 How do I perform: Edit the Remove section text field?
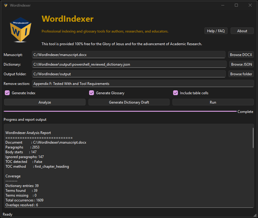(x=143, y=84)
